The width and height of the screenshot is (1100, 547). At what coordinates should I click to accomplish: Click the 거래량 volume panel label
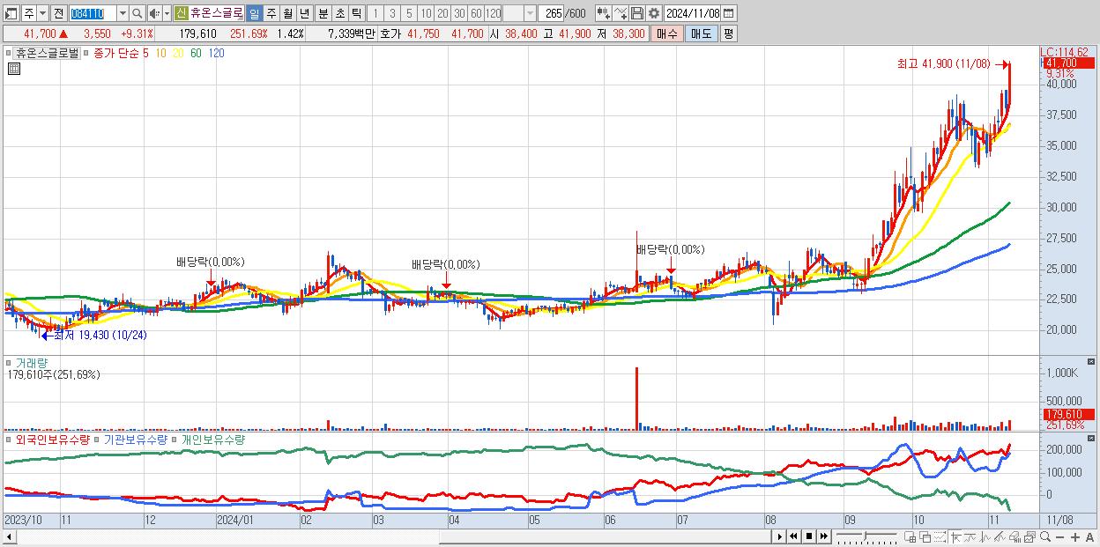coord(32,362)
